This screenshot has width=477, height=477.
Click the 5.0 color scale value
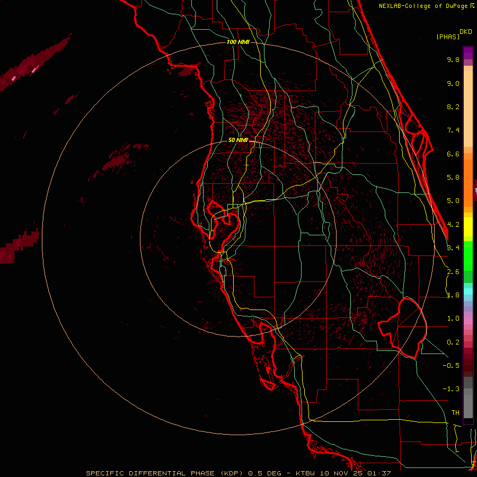[453, 201]
